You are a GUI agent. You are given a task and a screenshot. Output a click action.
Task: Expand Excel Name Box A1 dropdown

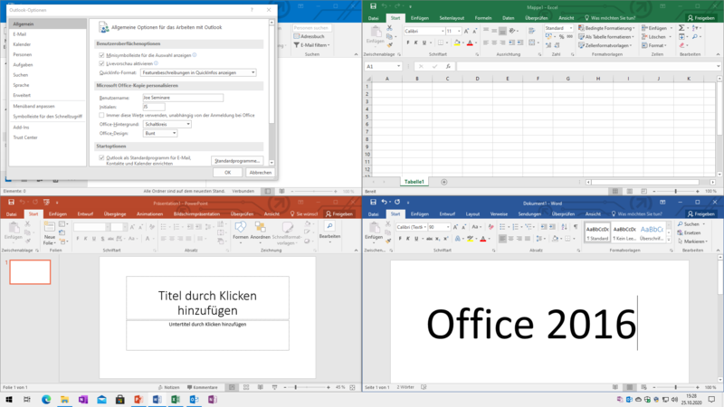click(x=398, y=66)
